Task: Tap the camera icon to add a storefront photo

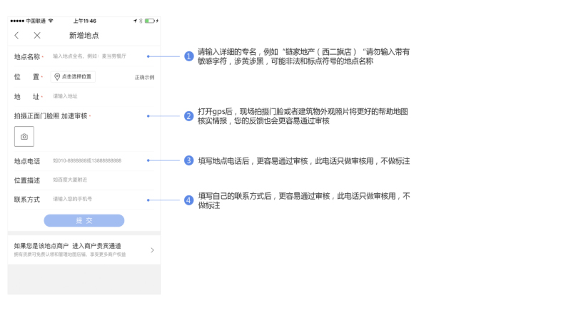Action: coord(24,136)
